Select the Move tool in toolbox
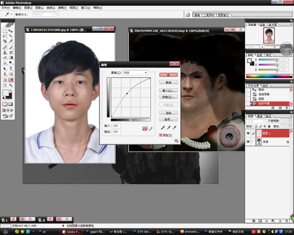Screen dimensions: 294x235 point(11,30)
